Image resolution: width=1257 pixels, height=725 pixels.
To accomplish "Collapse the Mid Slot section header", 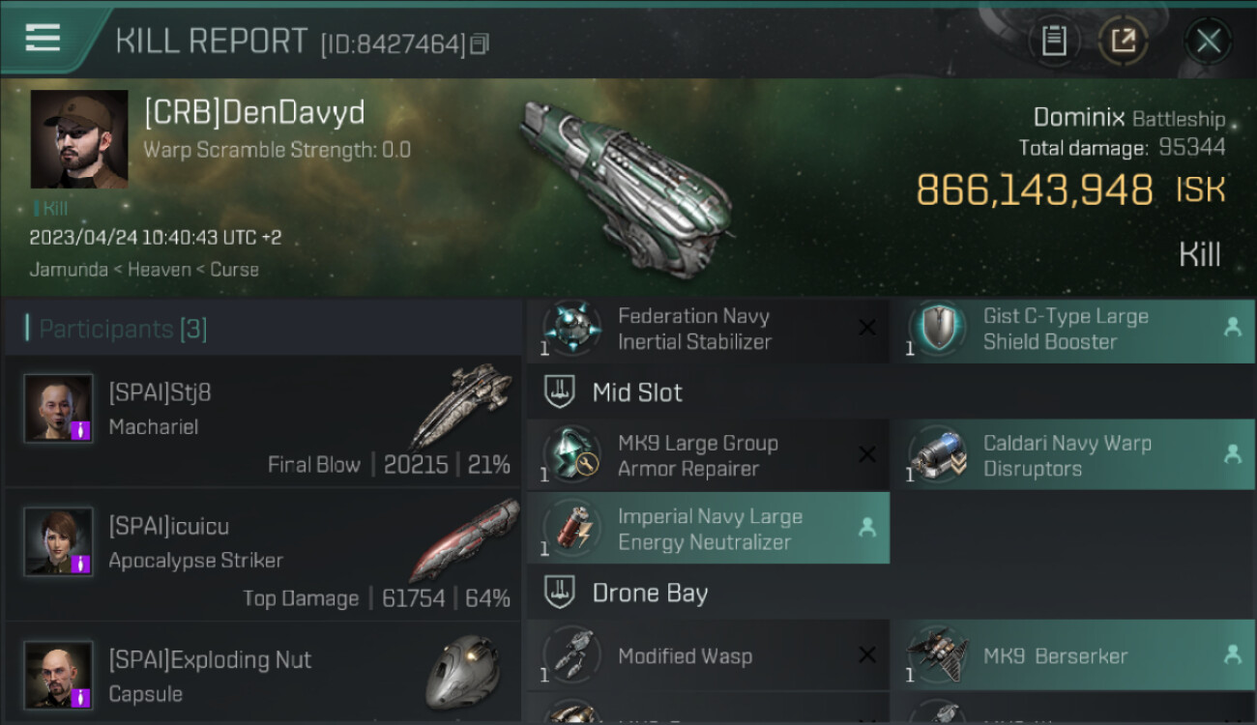I will tap(892, 391).
